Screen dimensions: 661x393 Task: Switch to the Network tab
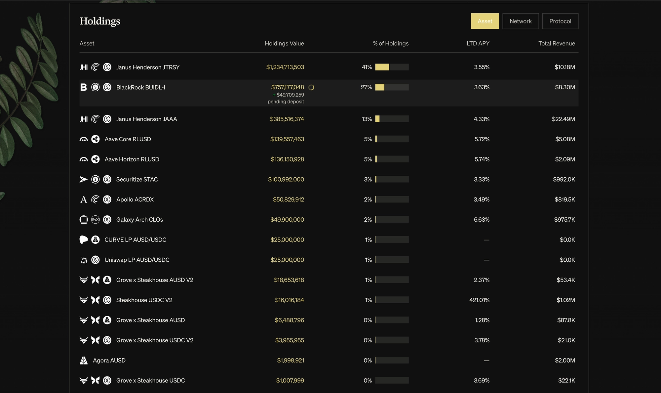pos(521,21)
